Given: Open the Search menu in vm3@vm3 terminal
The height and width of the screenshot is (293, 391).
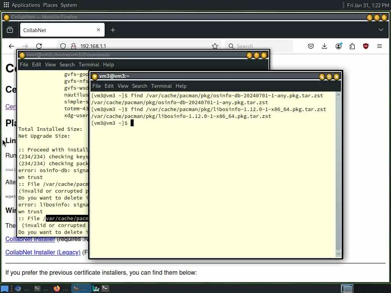Looking at the screenshot, I should point(139,86).
